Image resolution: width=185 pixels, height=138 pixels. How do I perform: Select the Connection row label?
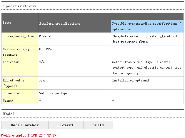click(x=12, y=93)
